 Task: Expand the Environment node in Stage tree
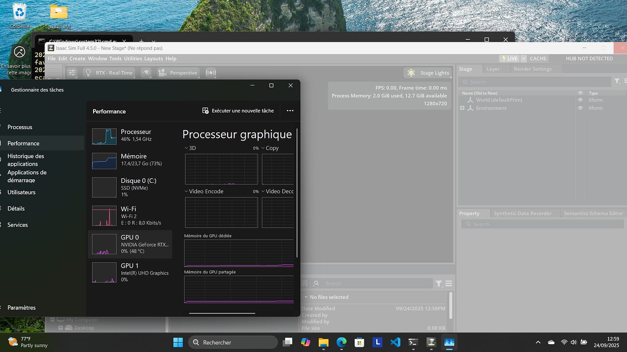[x=462, y=108]
